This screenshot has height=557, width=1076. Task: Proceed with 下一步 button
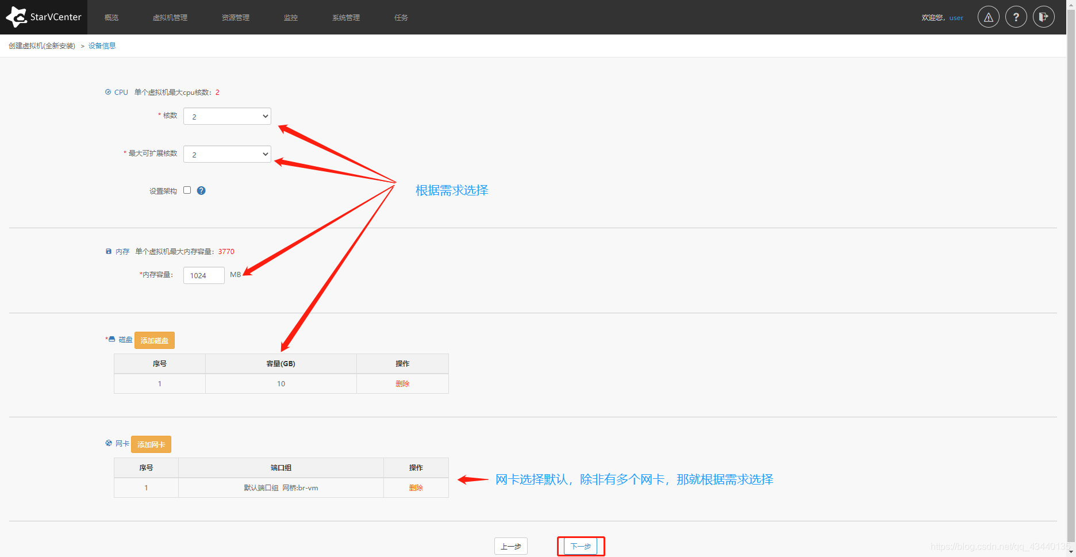pyautogui.click(x=581, y=546)
